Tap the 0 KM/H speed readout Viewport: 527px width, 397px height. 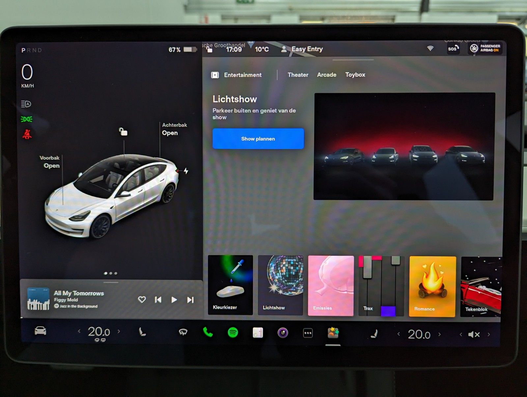pyautogui.click(x=27, y=76)
